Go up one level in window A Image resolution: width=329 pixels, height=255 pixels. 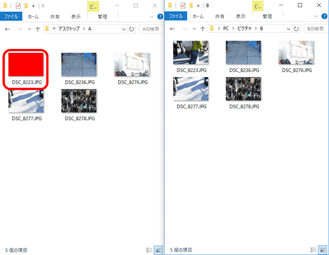click(x=38, y=29)
